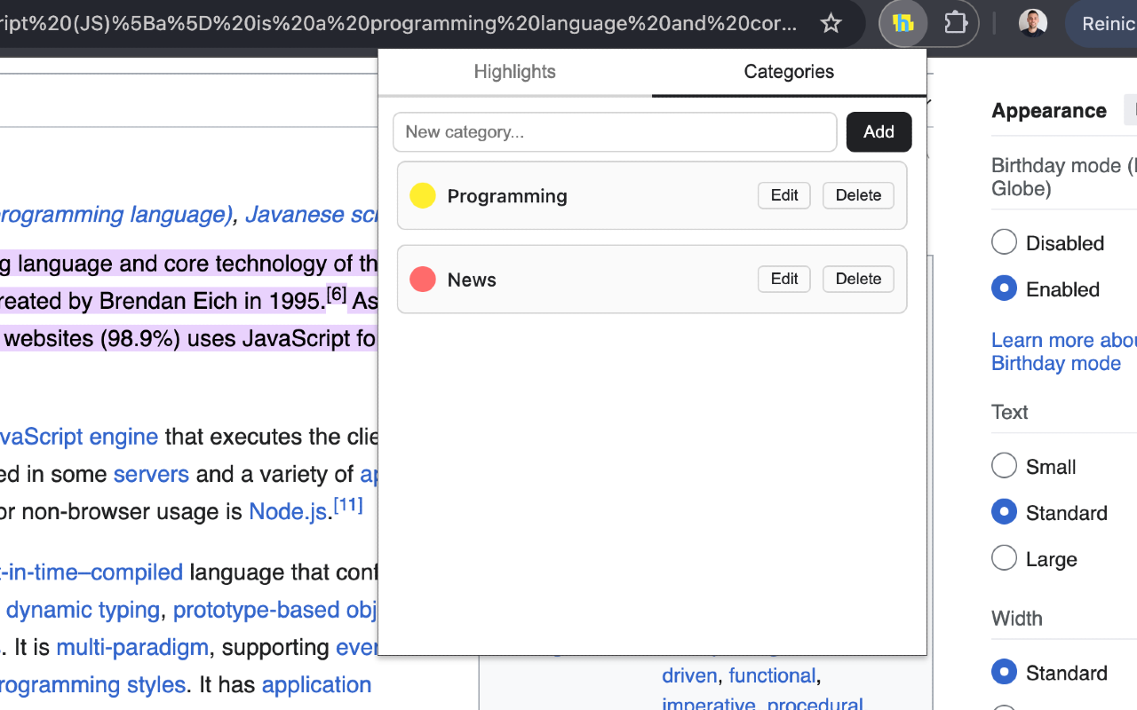
Task: Follow the dynamic typing link
Action: pos(83,610)
